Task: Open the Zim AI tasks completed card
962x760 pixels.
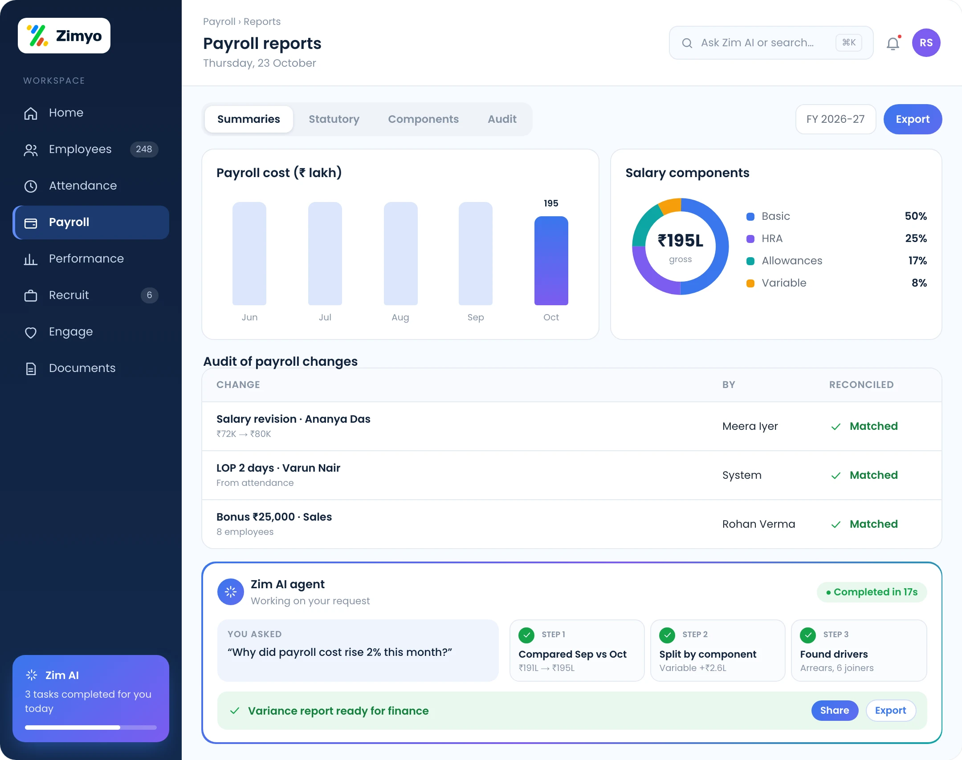Action: (x=91, y=698)
